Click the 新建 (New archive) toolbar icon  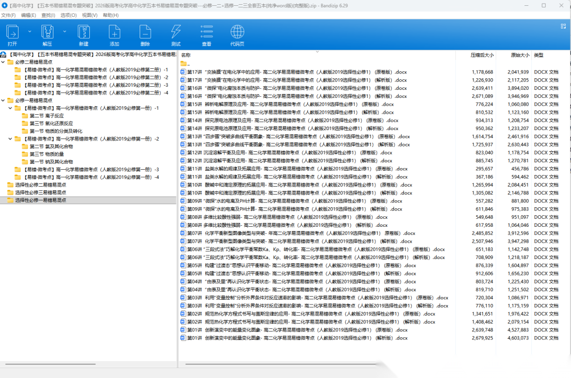(84, 35)
